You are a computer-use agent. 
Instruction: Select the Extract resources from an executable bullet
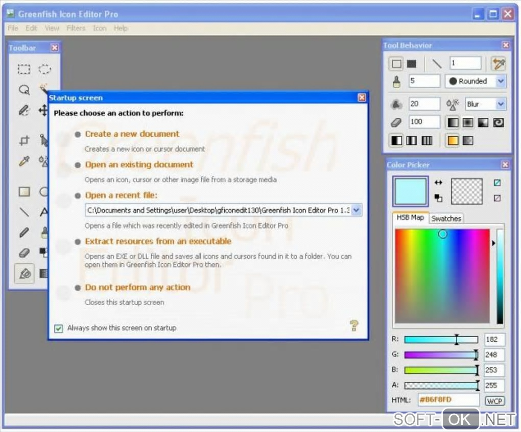[78, 242]
